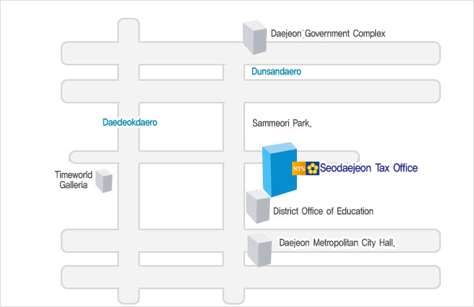Click the District Office of Education building

(258, 207)
